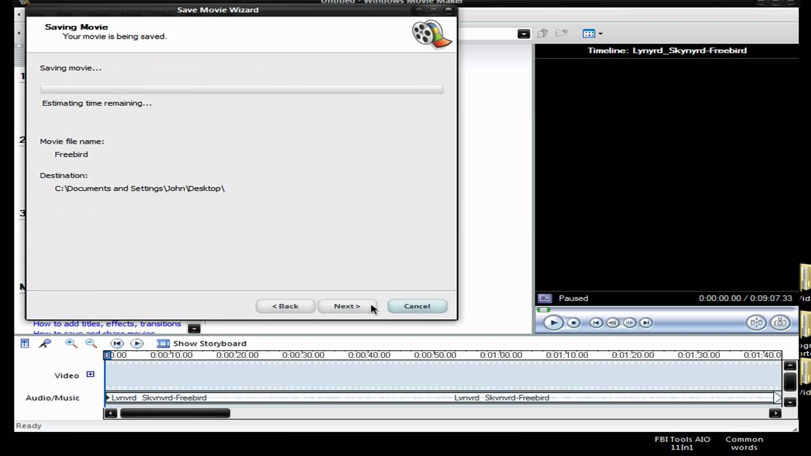The width and height of the screenshot is (811, 456).
Task: Click the timeline playhead at 0:00
Action: [107, 355]
